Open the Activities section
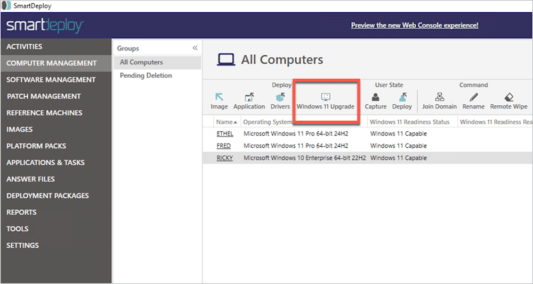The image size is (533, 284). tap(56, 46)
